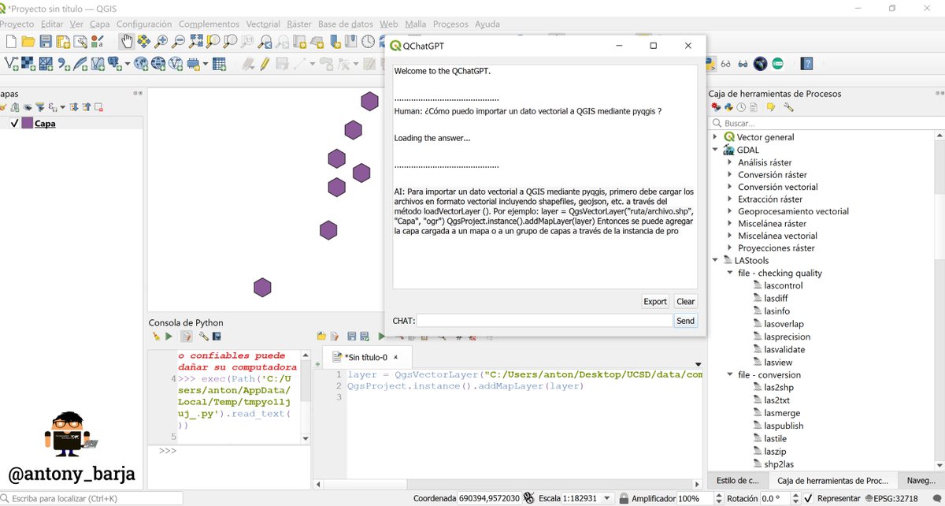Click the temporal controller clock icon

coord(368,41)
